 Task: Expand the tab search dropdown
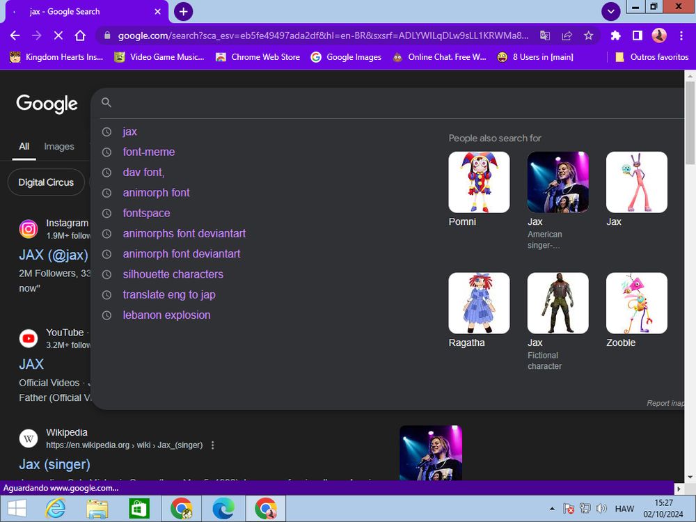pyautogui.click(x=611, y=12)
